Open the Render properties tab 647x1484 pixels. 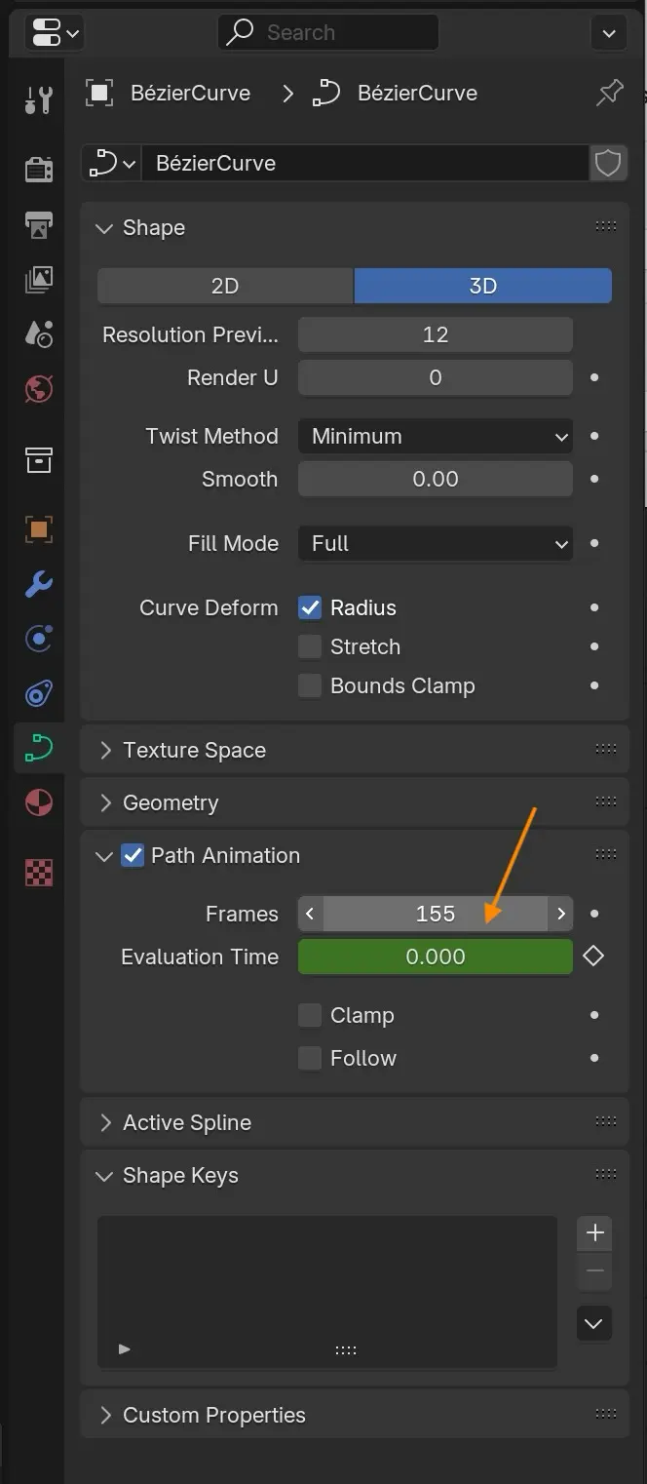38,169
